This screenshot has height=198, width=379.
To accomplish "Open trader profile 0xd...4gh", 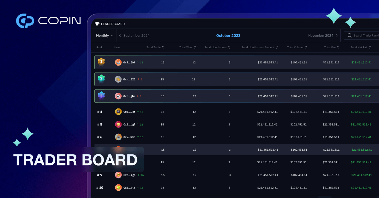I will pos(129,175).
